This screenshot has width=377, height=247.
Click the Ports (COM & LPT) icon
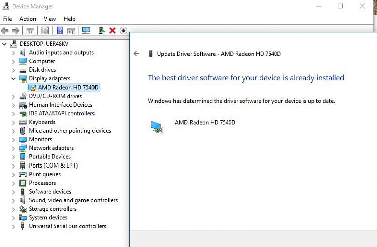click(x=22, y=166)
